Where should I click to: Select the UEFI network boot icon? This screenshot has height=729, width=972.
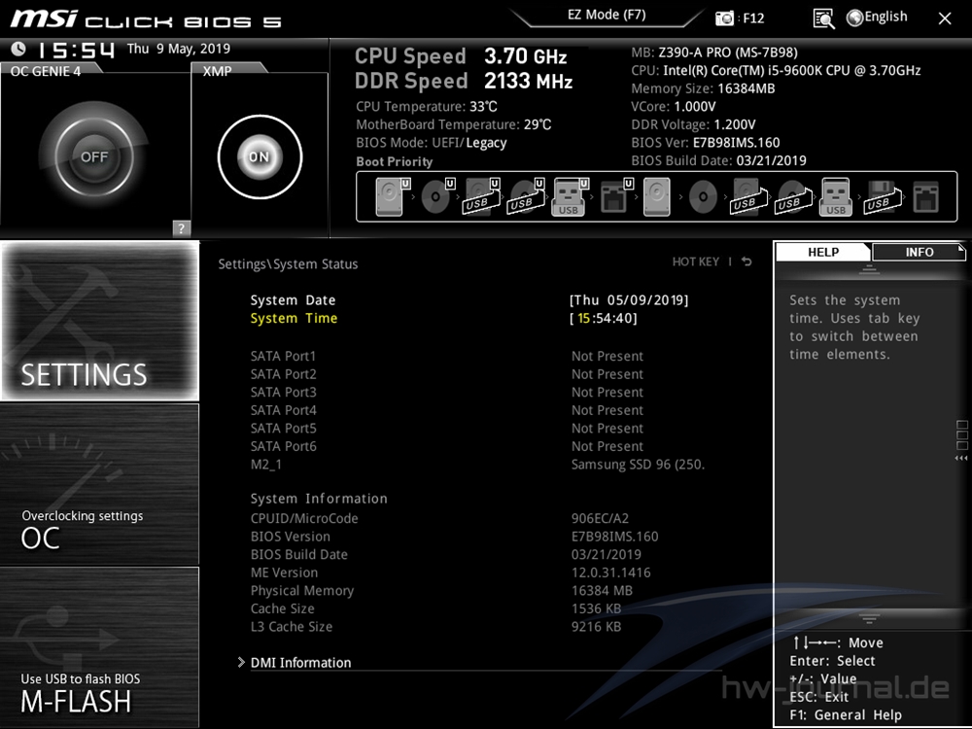pos(615,196)
